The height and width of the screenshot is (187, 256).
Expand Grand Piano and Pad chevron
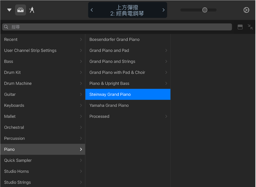[x=166, y=51]
